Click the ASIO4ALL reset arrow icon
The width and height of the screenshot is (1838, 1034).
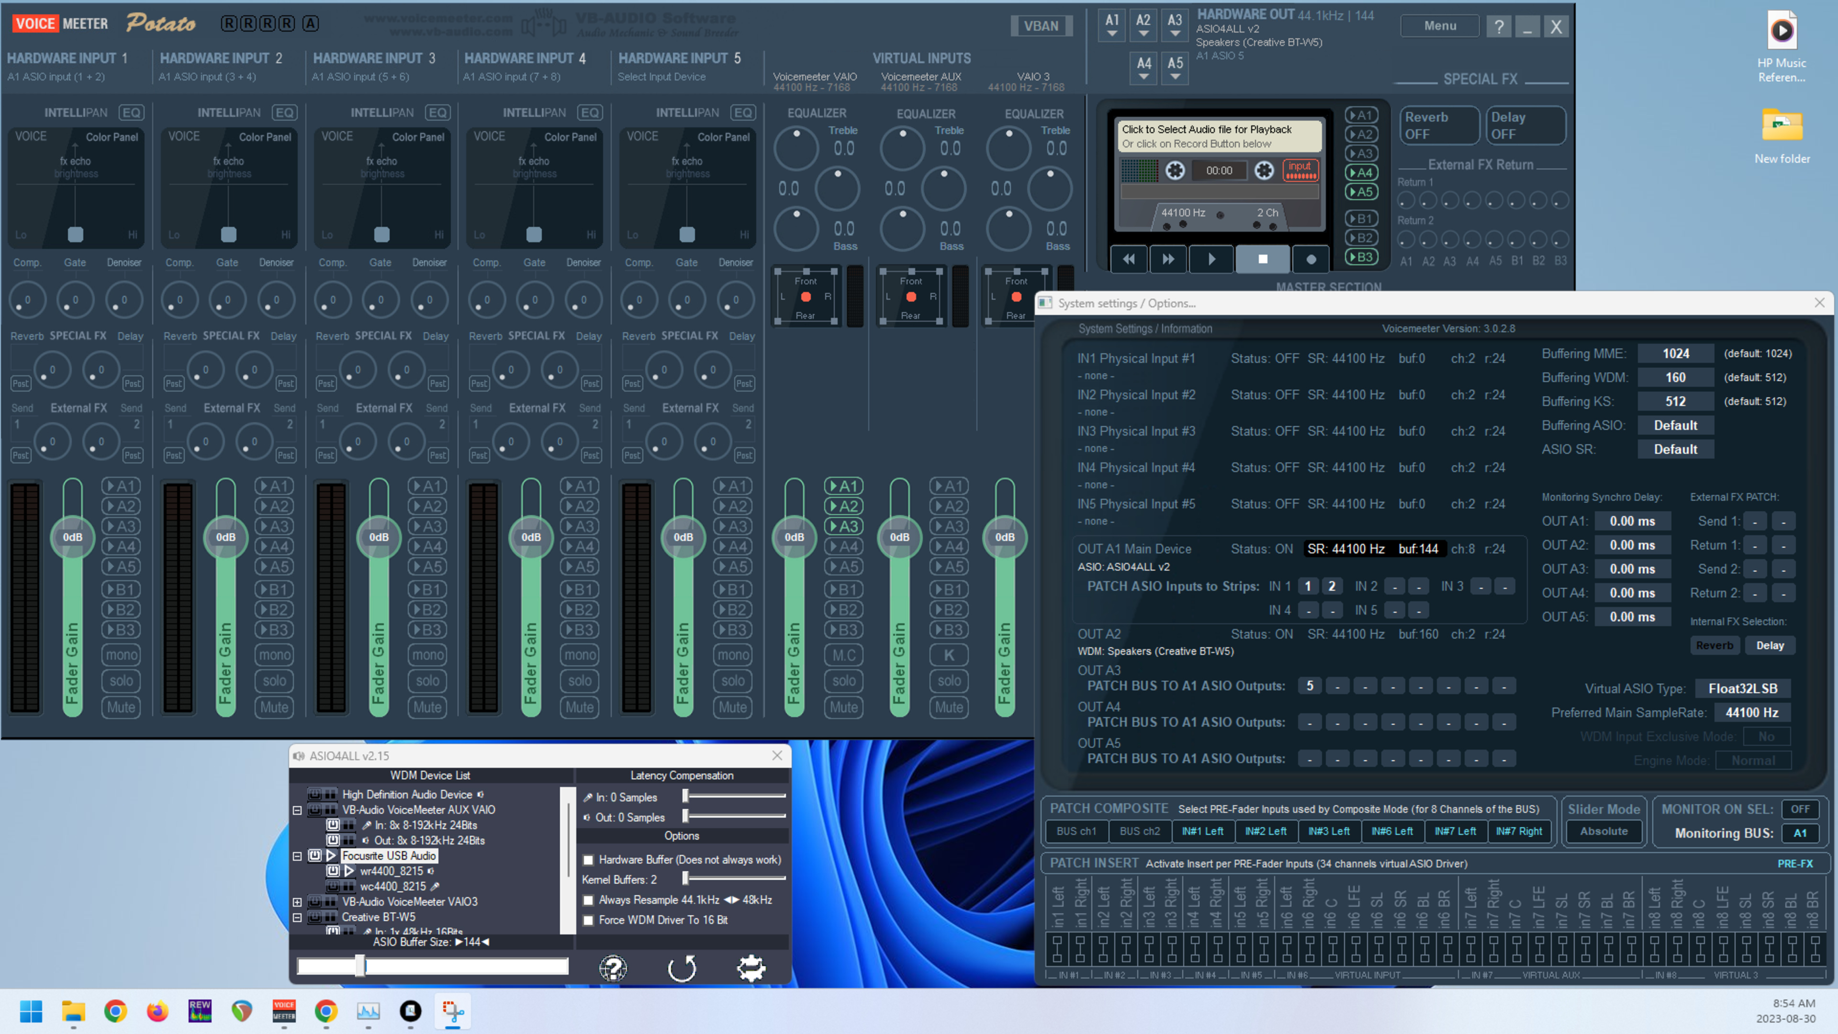tap(682, 968)
